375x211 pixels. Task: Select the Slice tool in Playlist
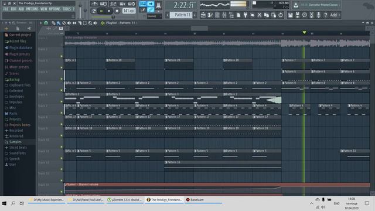click(x=80, y=23)
